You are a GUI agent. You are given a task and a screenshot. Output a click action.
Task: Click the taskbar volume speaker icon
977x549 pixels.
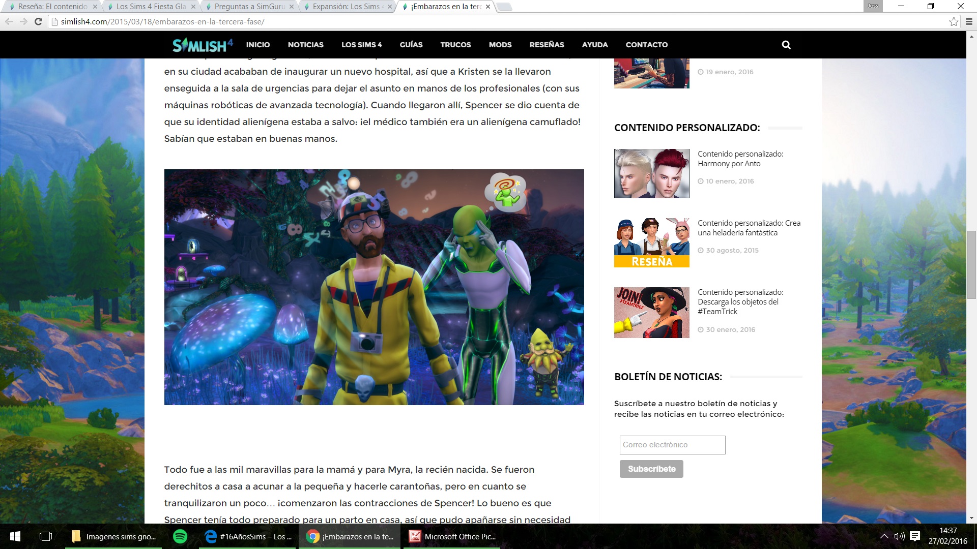point(899,536)
